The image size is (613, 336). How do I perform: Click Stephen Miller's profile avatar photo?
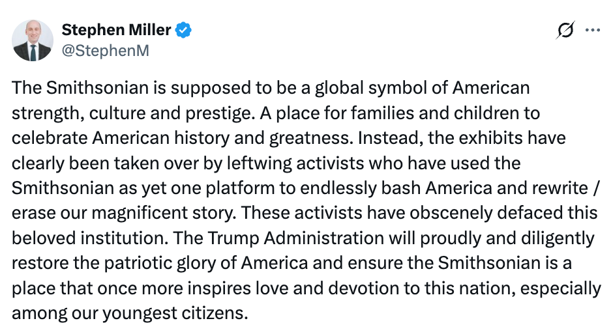pyautogui.click(x=33, y=40)
